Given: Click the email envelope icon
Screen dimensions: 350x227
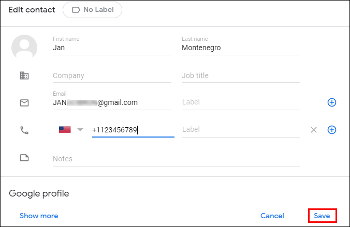Looking at the screenshot, I should pos(24,103).
